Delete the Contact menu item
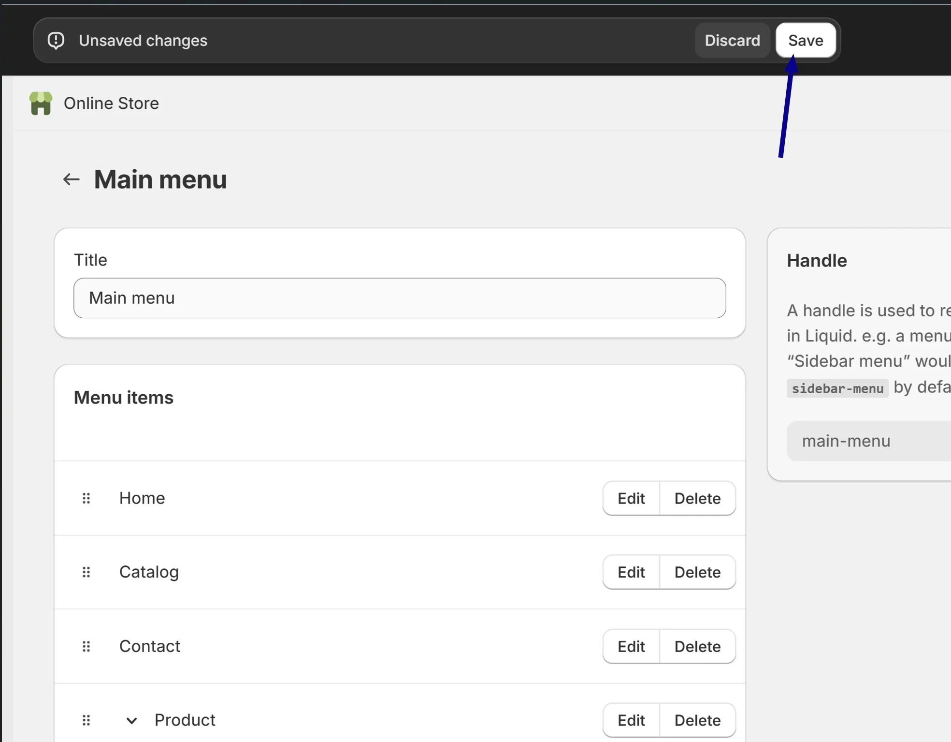The image size is (951, 742). click(x=697, y=646)
